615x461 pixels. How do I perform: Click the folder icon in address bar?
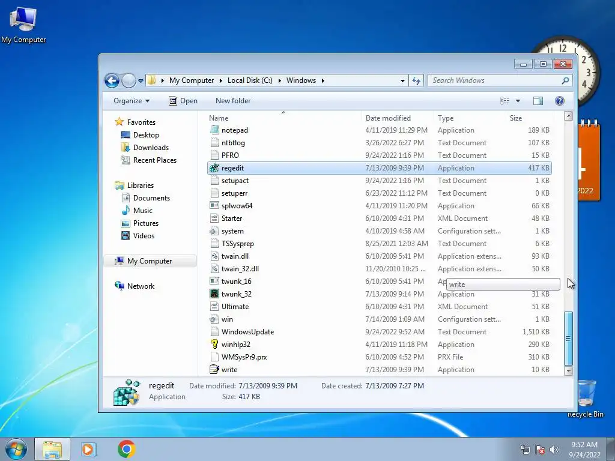pyautogui.click(x=152, y=80)
